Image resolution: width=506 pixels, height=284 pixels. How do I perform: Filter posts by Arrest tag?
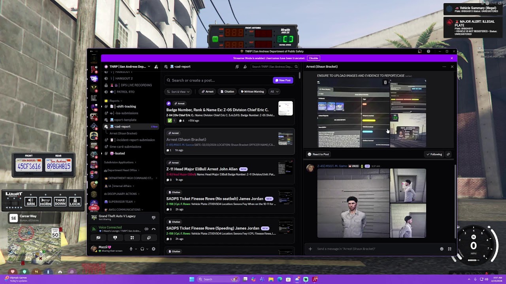tap(208, 92)
